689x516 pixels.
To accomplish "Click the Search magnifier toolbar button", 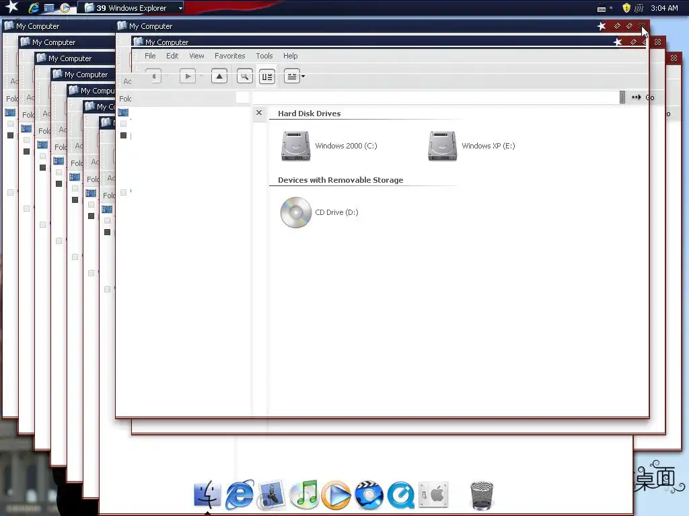I will click(x=245, y=77).
